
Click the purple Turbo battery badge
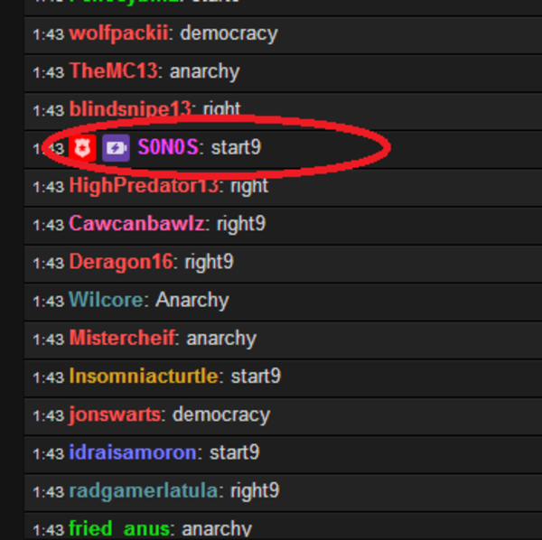117,148
